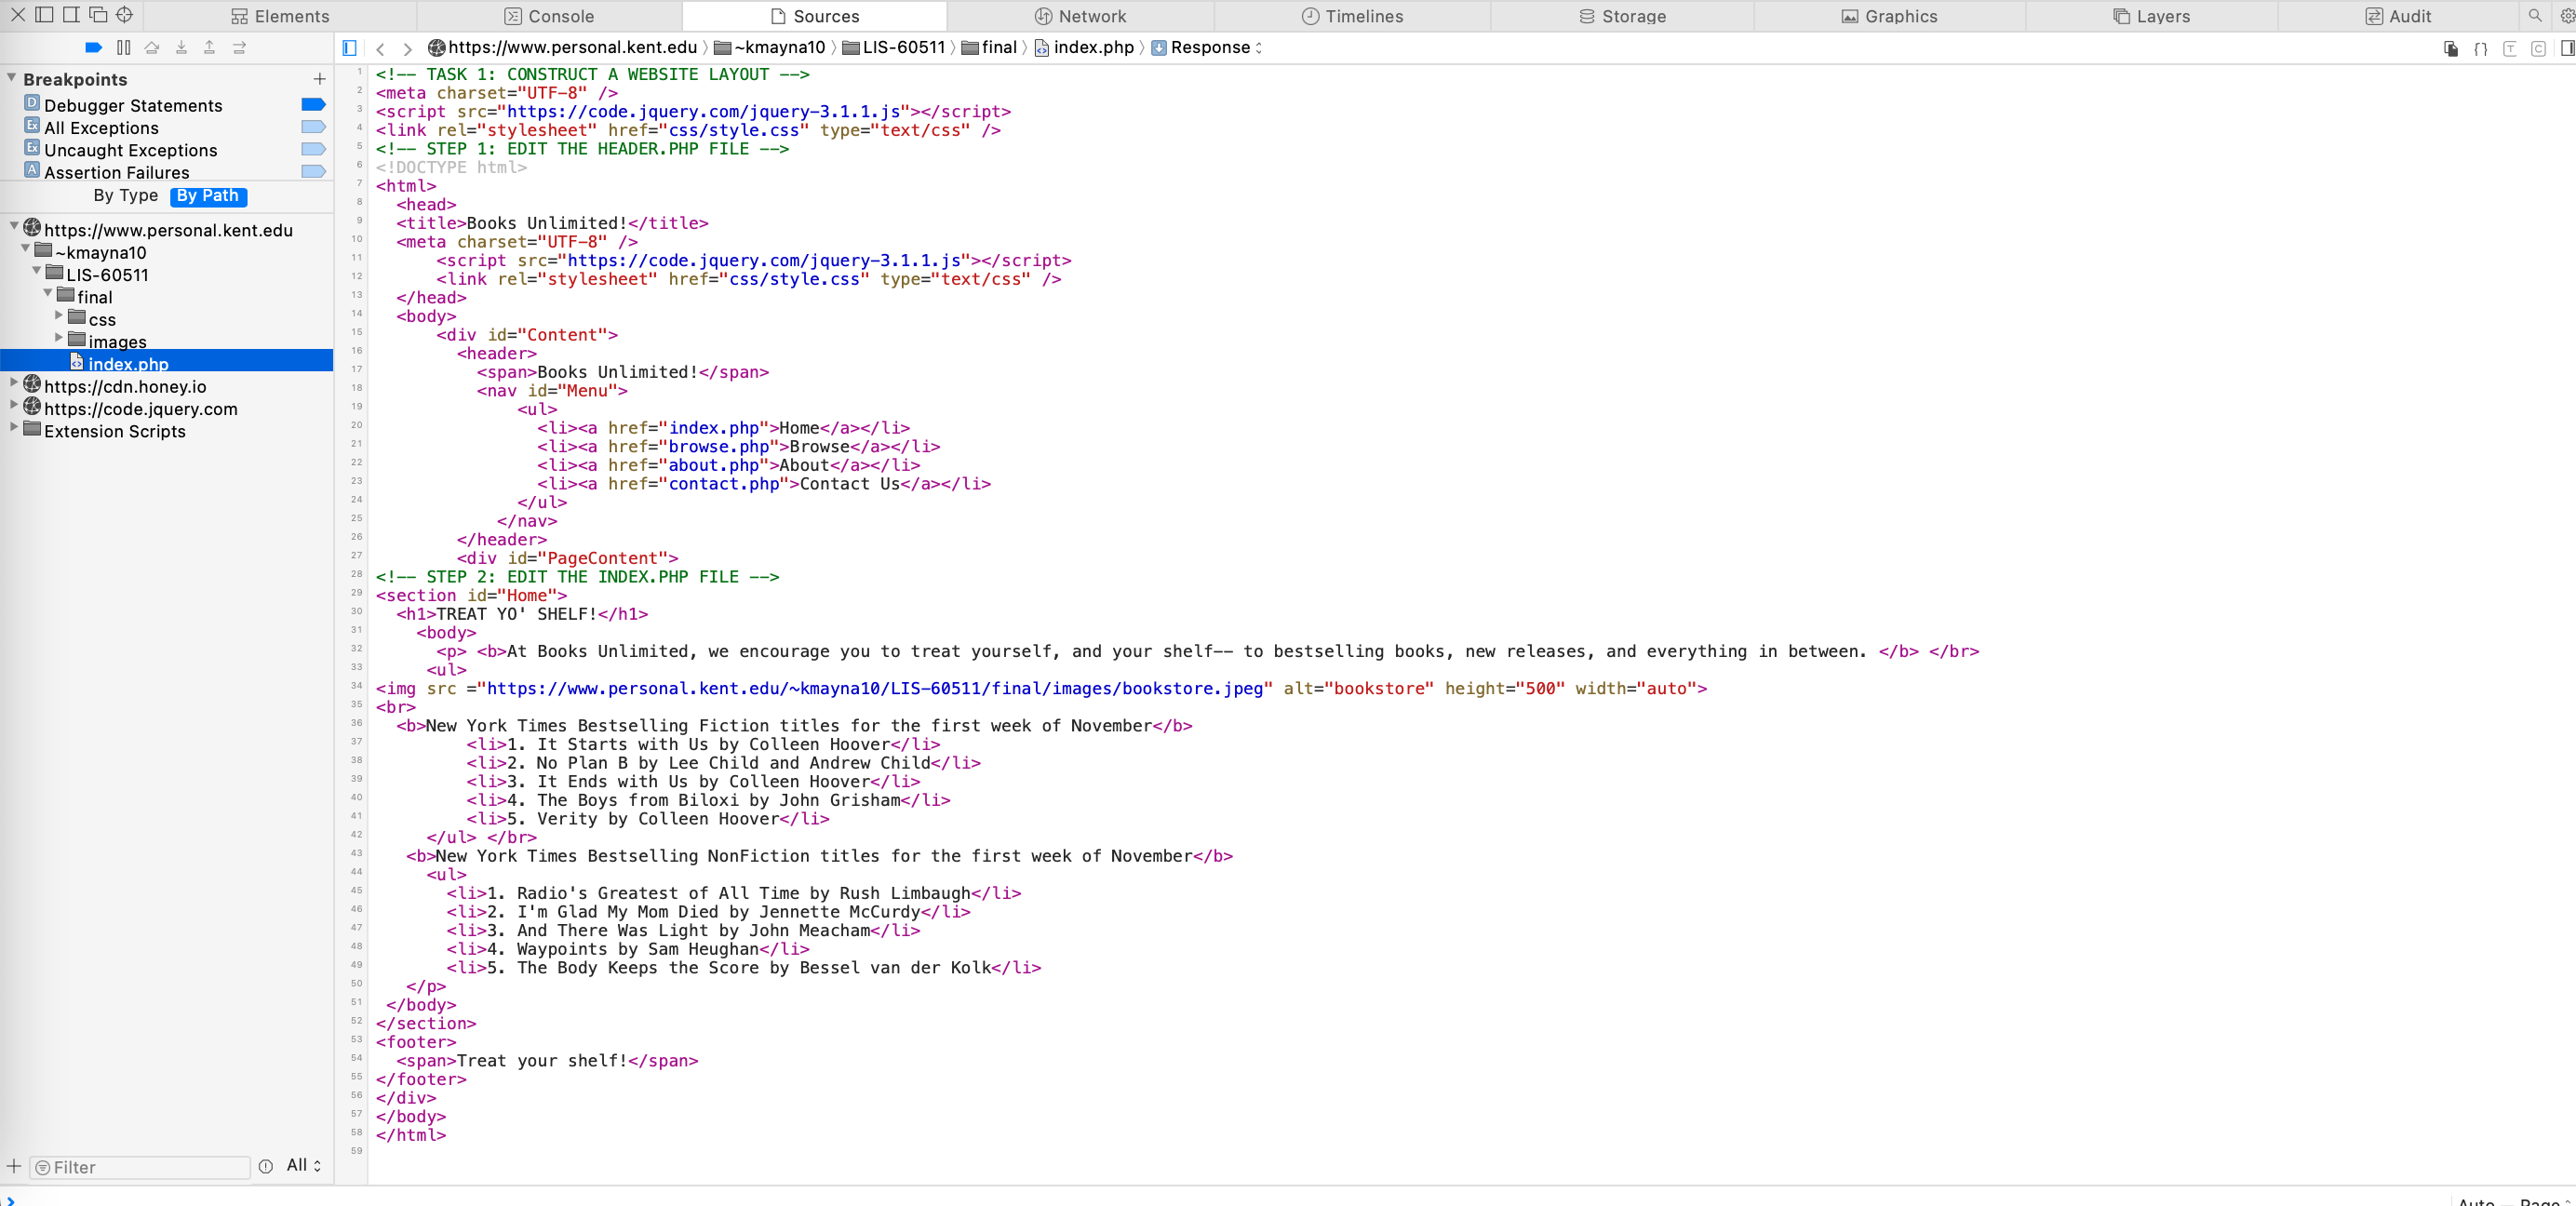This screenshot has width=2576, height=1206.
Task: Switch to the Console tab
Action: click(549, 16)
